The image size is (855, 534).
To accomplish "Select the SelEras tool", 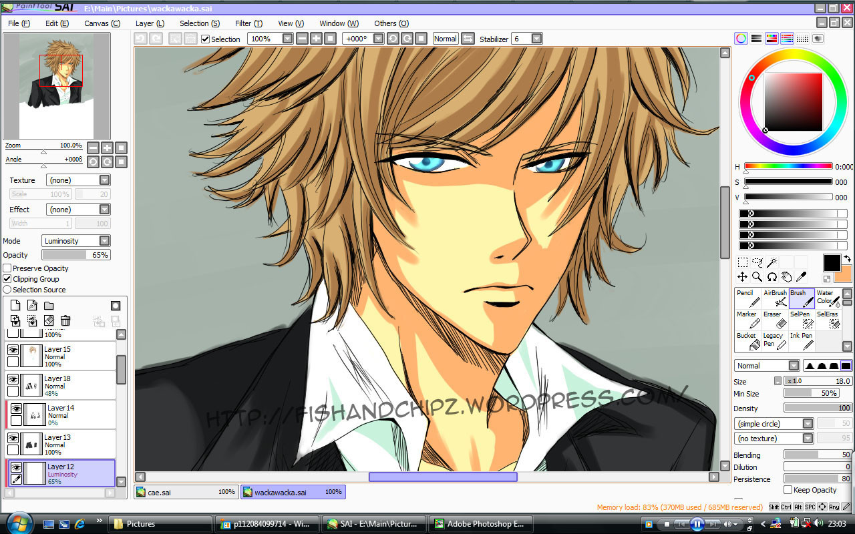I will coord(828,320).
